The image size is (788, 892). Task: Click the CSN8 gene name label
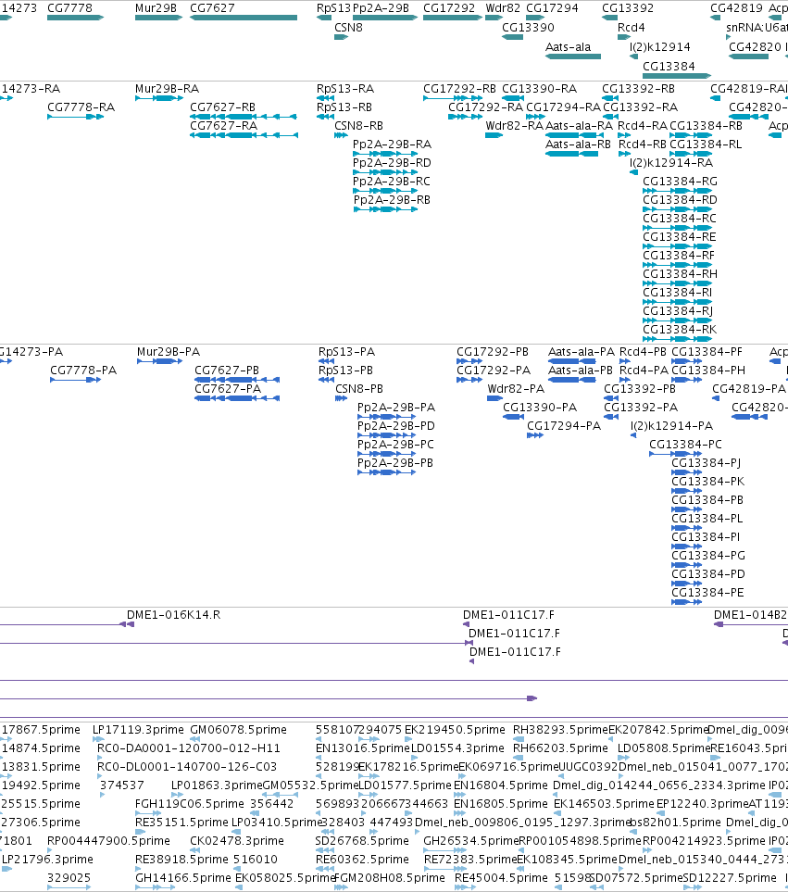click(x=348, y=27)
